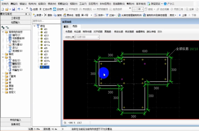Click the collapse-all minus icon

(7, 27)
